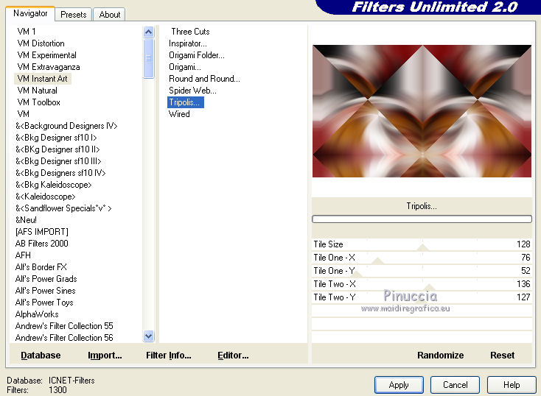Select &<Sandflower Specials°v°> category
The height and width of the screenshot is (396, 541).
click(x=63, y=208)
